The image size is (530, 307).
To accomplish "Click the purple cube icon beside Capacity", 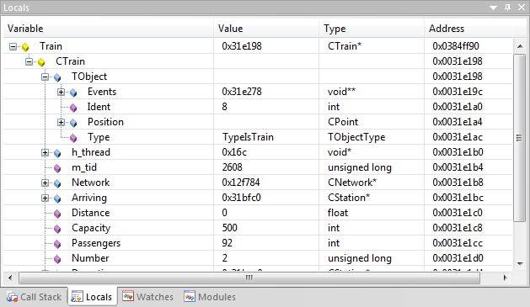I will [x=57, y=229].
